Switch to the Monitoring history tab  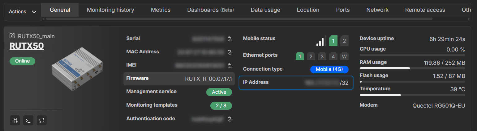coord(110,10)
